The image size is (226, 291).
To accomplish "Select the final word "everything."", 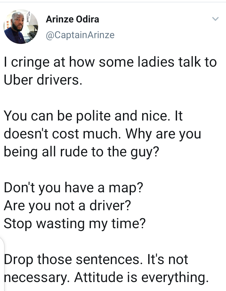I will 175,278.
